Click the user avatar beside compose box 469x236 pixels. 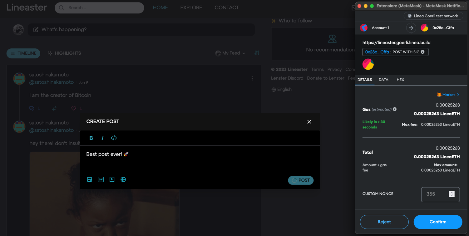(x=18, y=30)
